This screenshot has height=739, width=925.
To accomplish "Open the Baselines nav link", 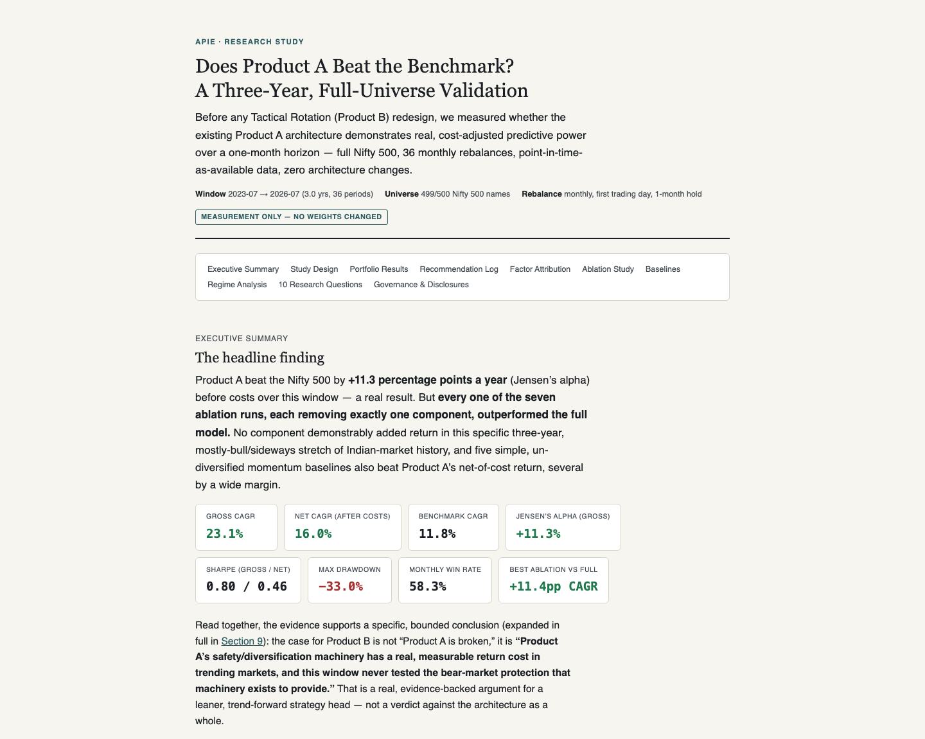I will point(663,269).
